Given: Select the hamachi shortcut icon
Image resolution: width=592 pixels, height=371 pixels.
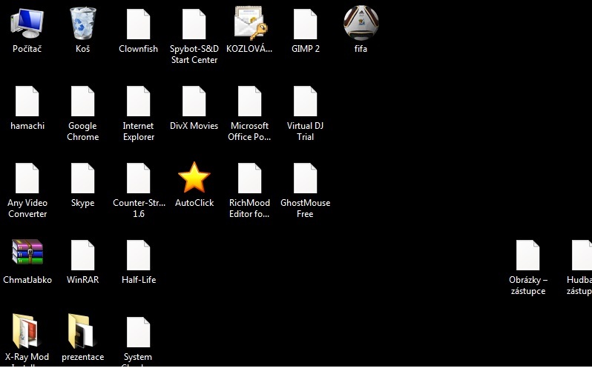Looking at the screenshot, I should (x=27, y=101).
